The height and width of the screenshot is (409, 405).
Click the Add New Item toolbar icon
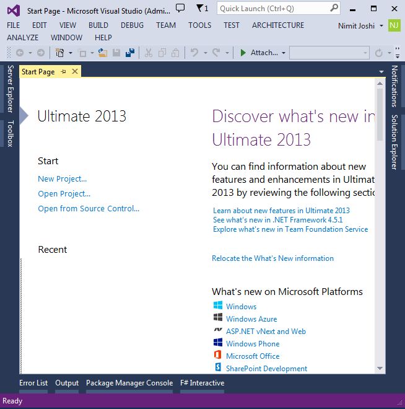[83, 53]
